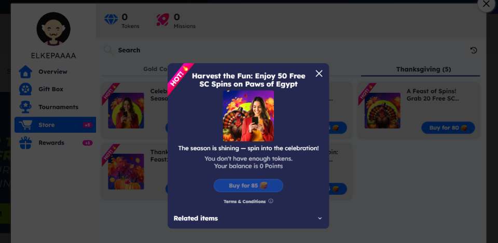The image size is (498, 243).
Task: Click the ELKEPAAAA profile avatar
Action: point(53,29)
